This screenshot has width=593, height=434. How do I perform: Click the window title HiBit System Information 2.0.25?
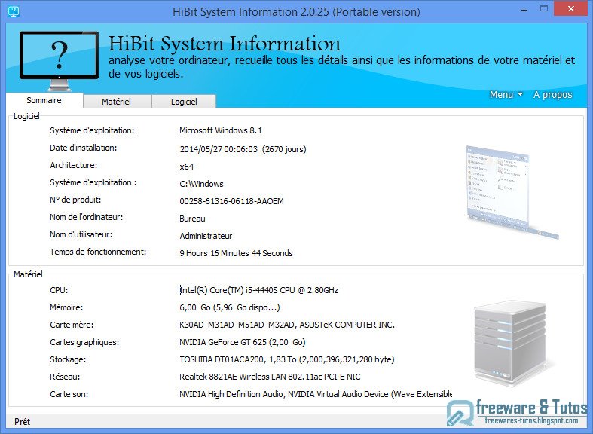296,12
